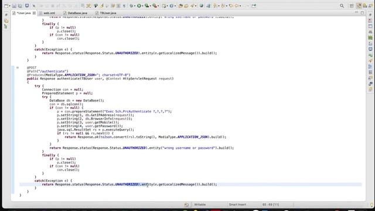Image resolution: width=375 pixels, height=211 pixels.
Task: Click the Forward navigation yellow arrow
Action: [237, 6]
